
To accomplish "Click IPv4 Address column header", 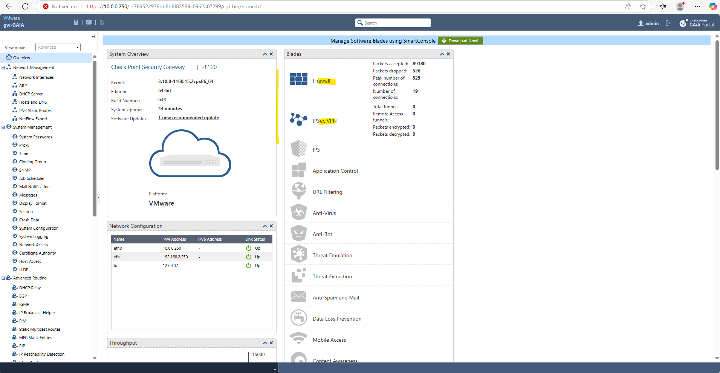I will [x=178, y=239].
